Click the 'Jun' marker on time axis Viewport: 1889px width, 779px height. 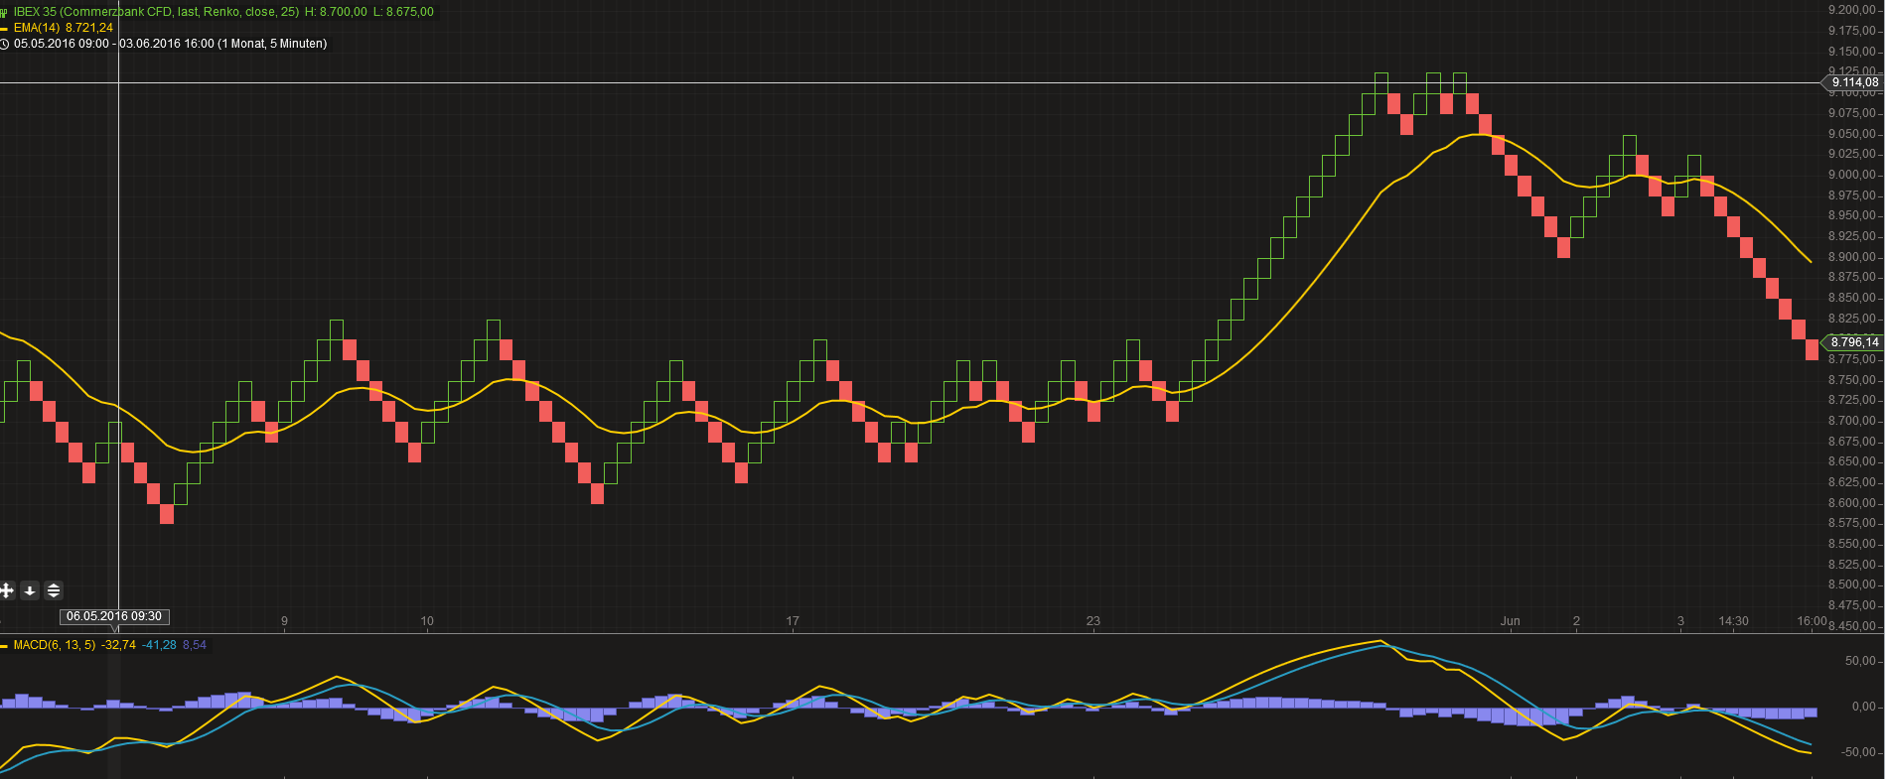click(x=1510, y=621)
